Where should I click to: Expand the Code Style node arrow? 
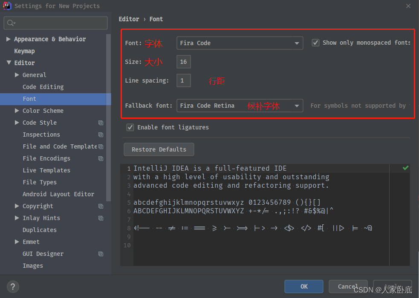(17, 123)
